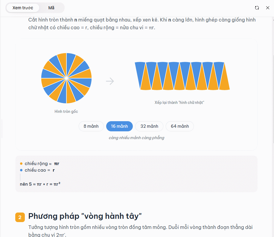Image resolution: width=274 pixels, height=237 pixels.
Task: Click the orange numbered badge "2"
Action: (20, 217)
